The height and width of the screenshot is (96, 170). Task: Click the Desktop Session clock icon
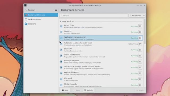26,19
